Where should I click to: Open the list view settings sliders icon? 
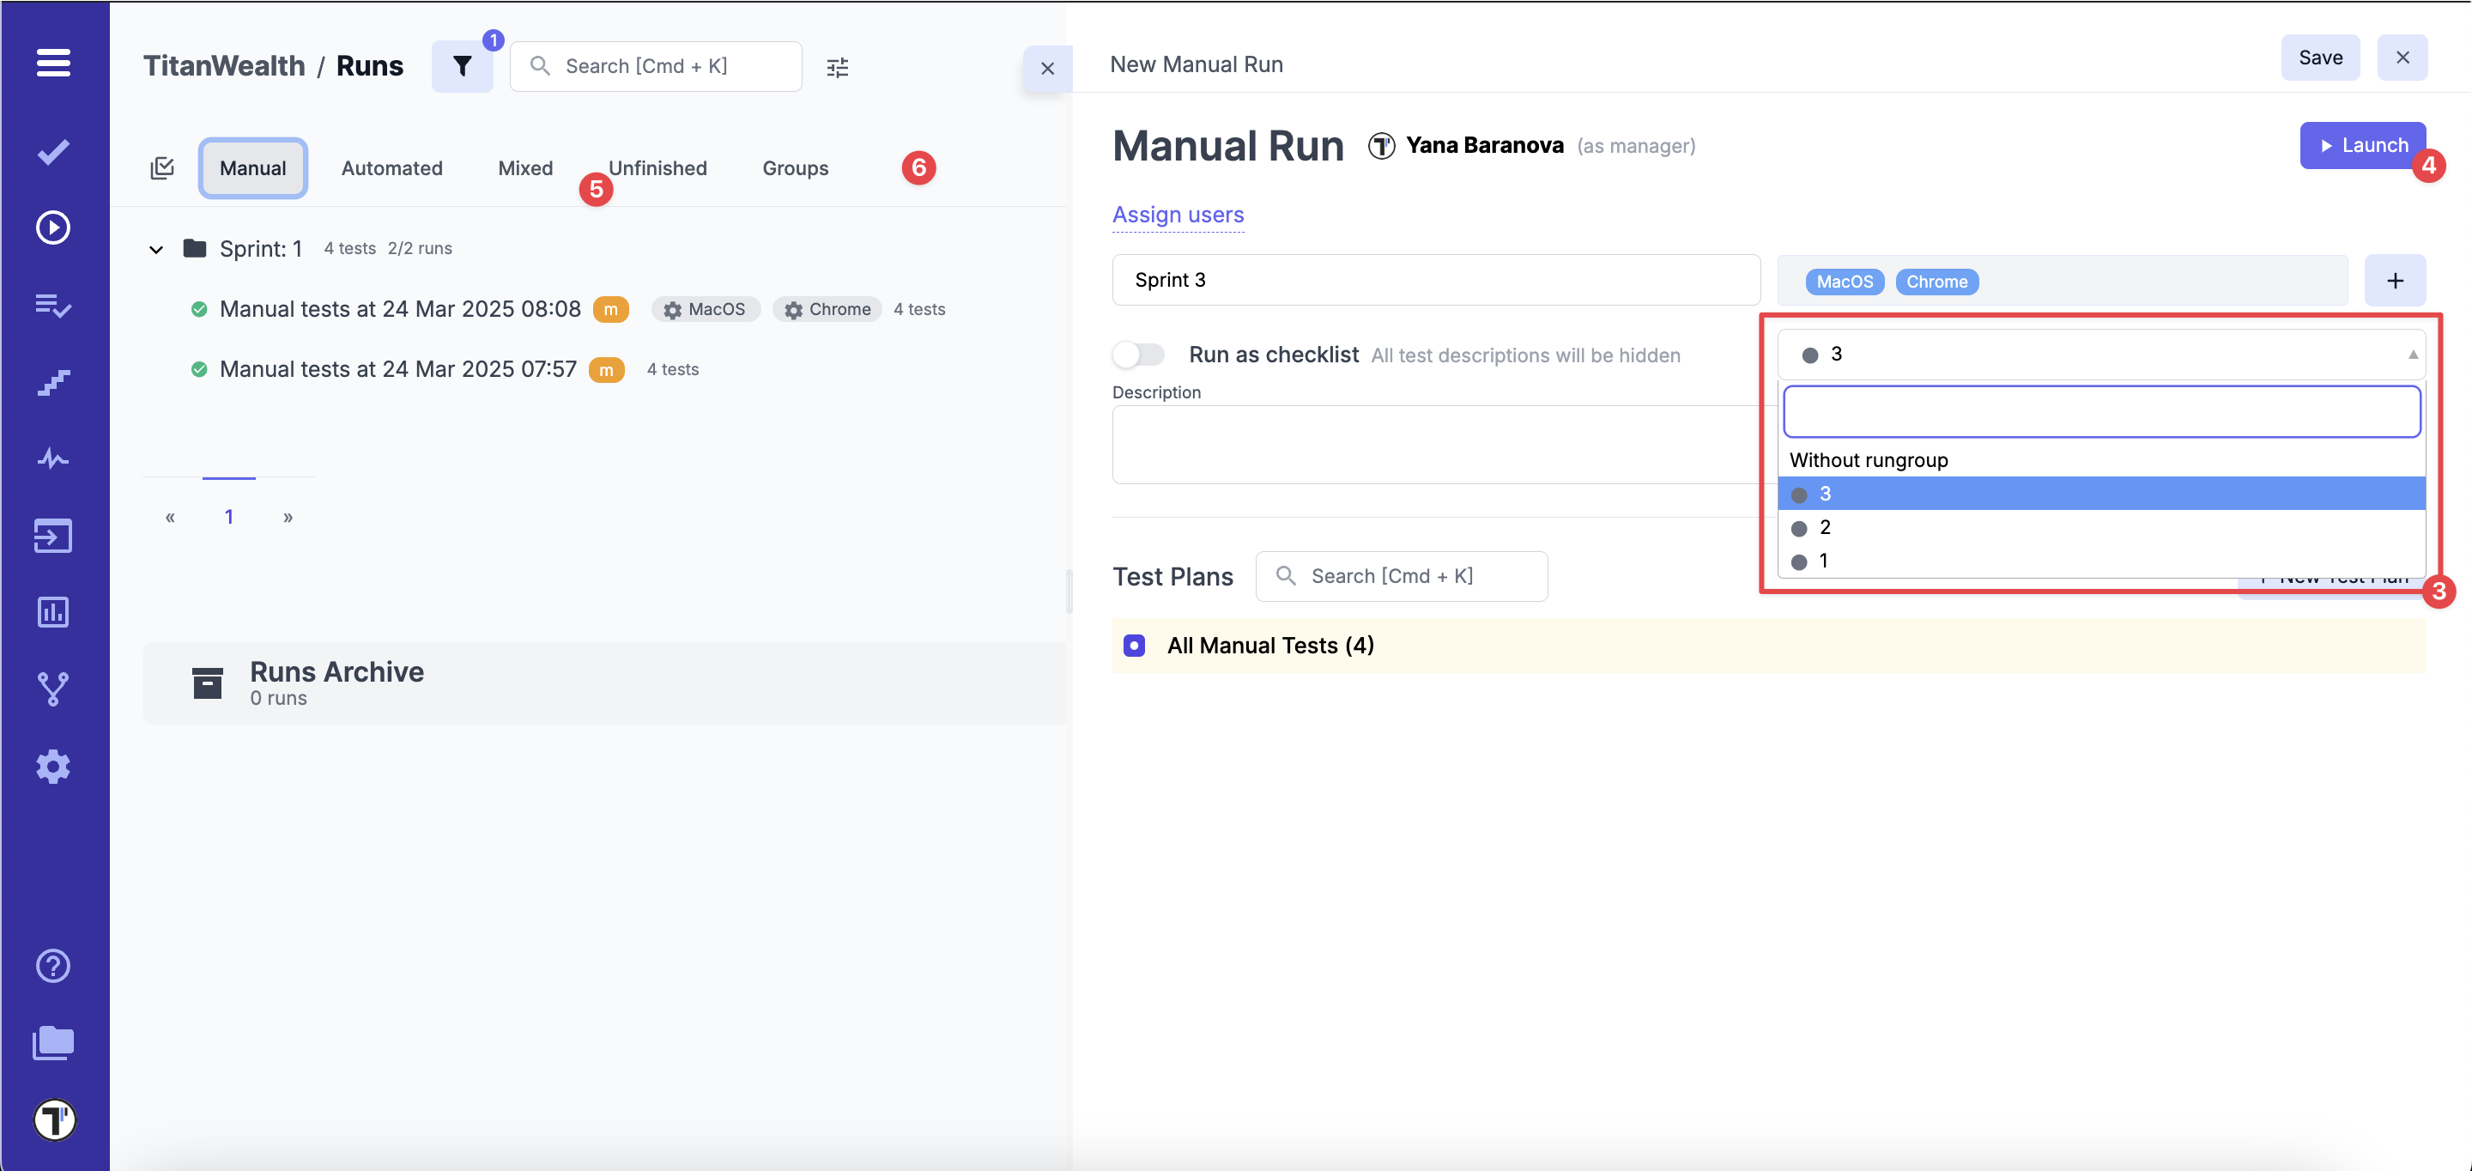837,67
